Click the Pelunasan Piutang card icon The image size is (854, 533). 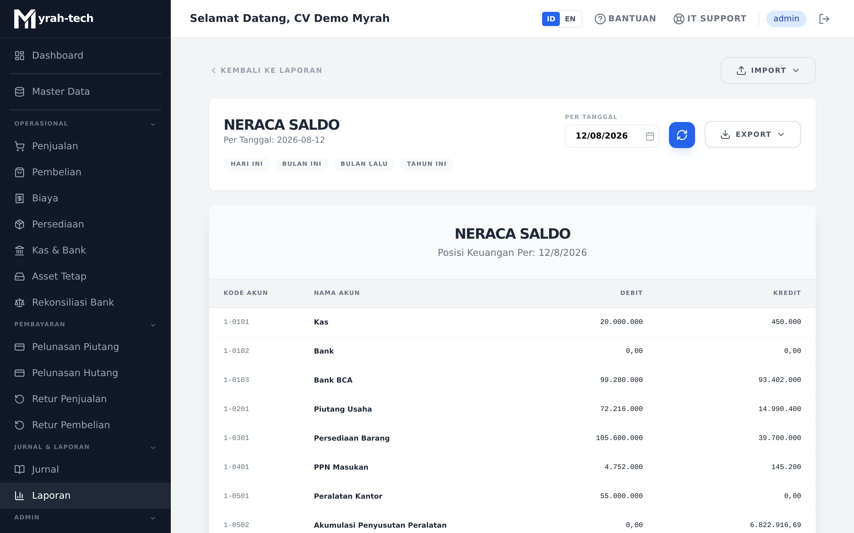[19, 347]
